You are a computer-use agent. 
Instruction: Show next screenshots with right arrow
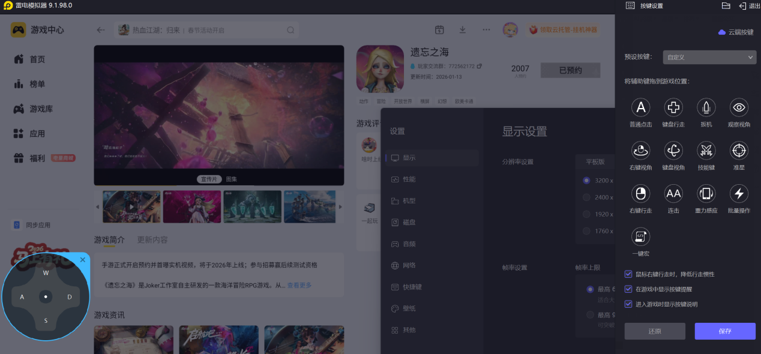(340, 207)
